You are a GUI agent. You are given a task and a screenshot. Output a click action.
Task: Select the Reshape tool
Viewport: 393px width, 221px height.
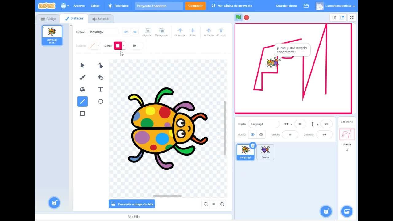pyautogui.click(x=100, y=65)
